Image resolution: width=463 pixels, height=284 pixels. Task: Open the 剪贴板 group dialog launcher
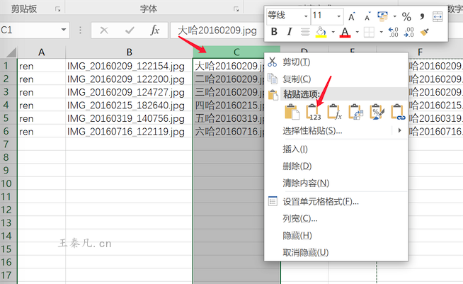pyautogui.click(x=57, y=9)
